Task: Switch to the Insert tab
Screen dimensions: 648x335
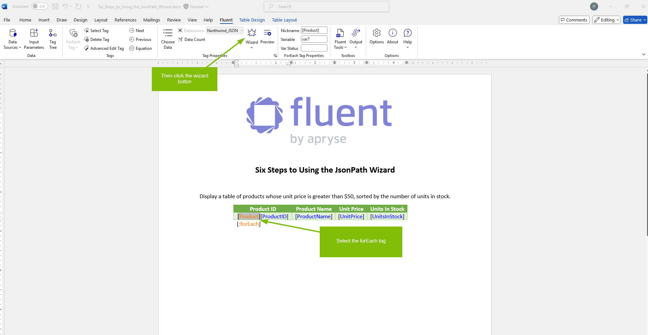Action: click(44, 20)
